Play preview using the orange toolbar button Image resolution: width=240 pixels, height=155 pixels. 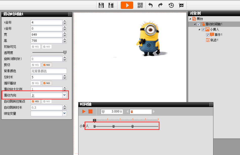tap(127, 5)
